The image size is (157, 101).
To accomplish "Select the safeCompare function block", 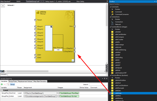I will click(120, 37).
